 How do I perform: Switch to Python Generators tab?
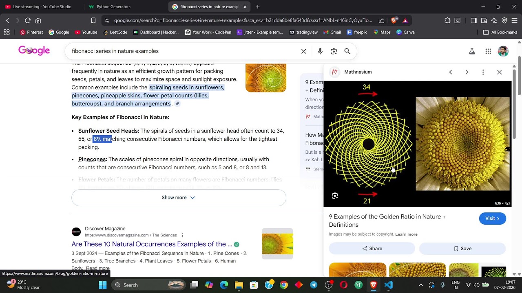(x=114, y=7)
